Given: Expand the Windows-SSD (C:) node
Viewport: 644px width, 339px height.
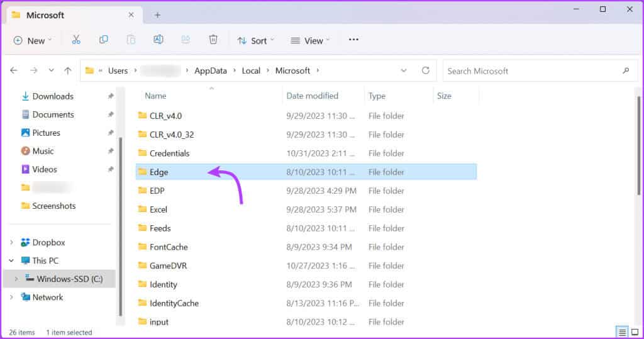Looking at the screenshot, I should tap(16, 279).
